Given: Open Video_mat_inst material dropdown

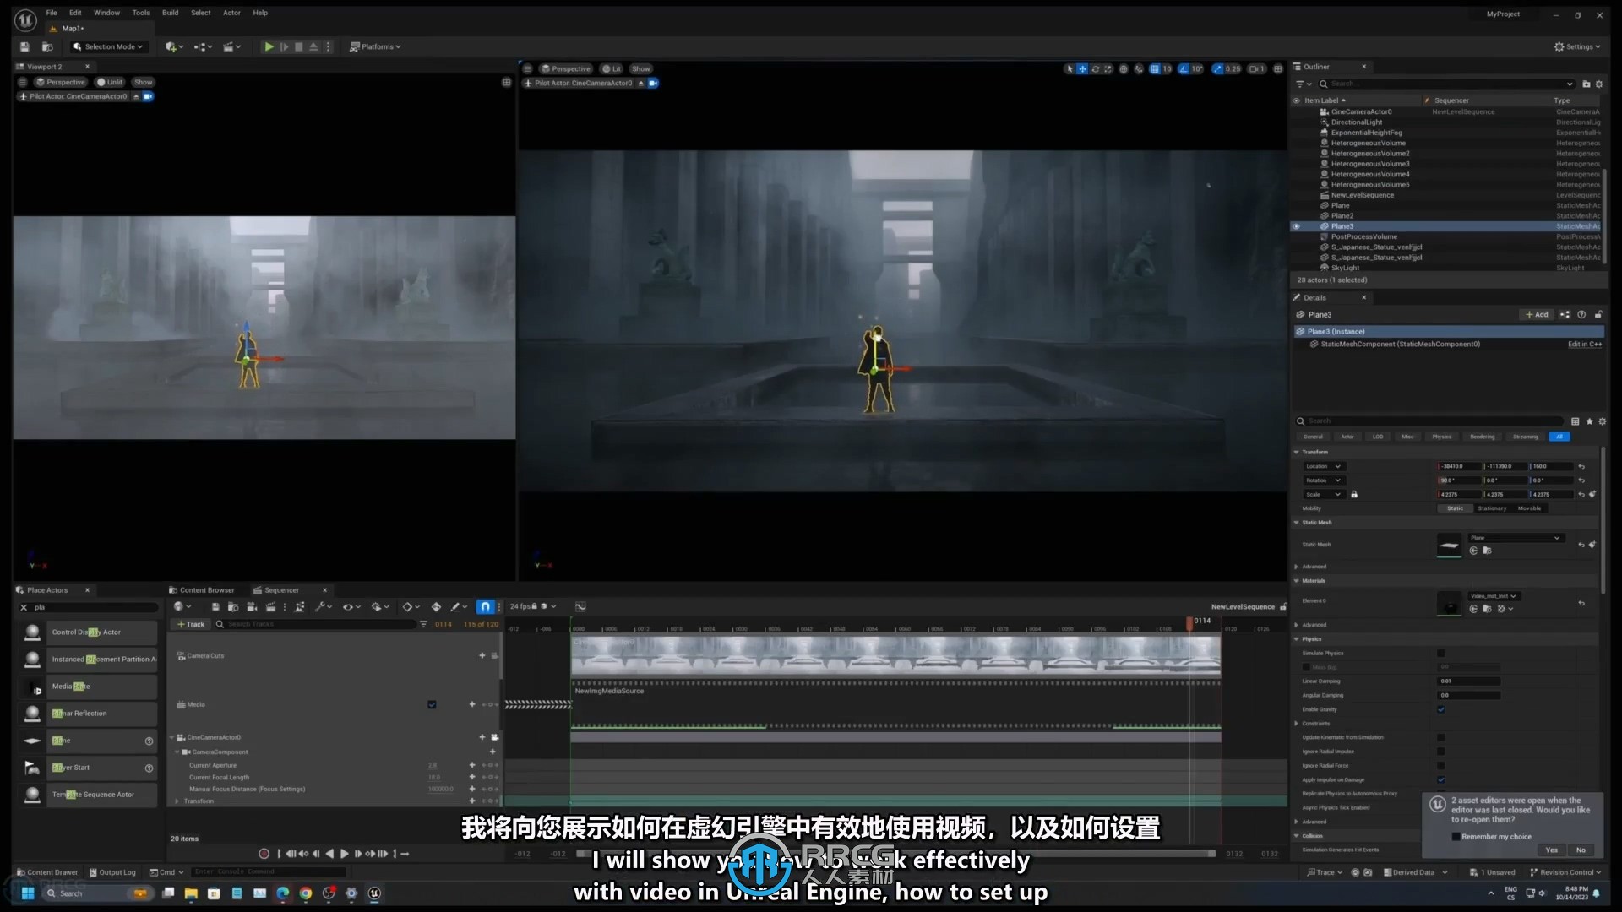Looking at the screenshot, I should pos(1494,596).
